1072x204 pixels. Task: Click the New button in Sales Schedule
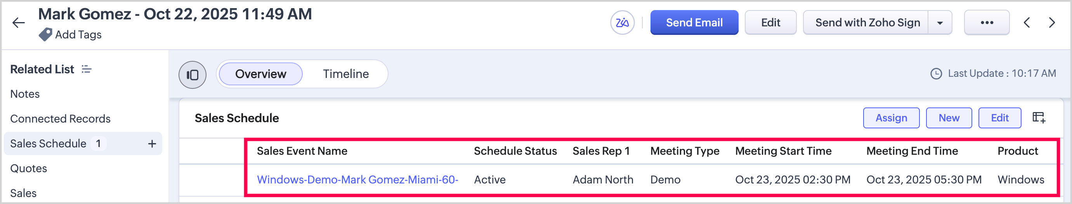[x=949, y=118]
